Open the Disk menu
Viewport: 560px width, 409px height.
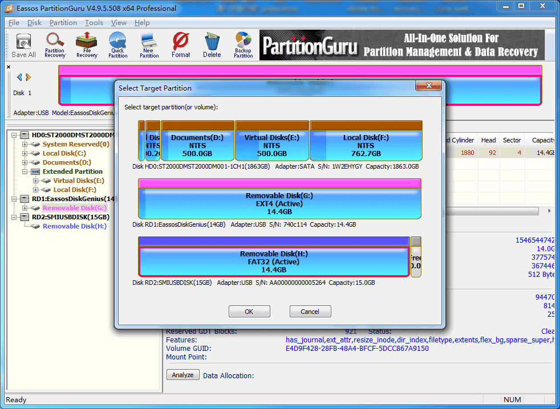pos(34,22)
